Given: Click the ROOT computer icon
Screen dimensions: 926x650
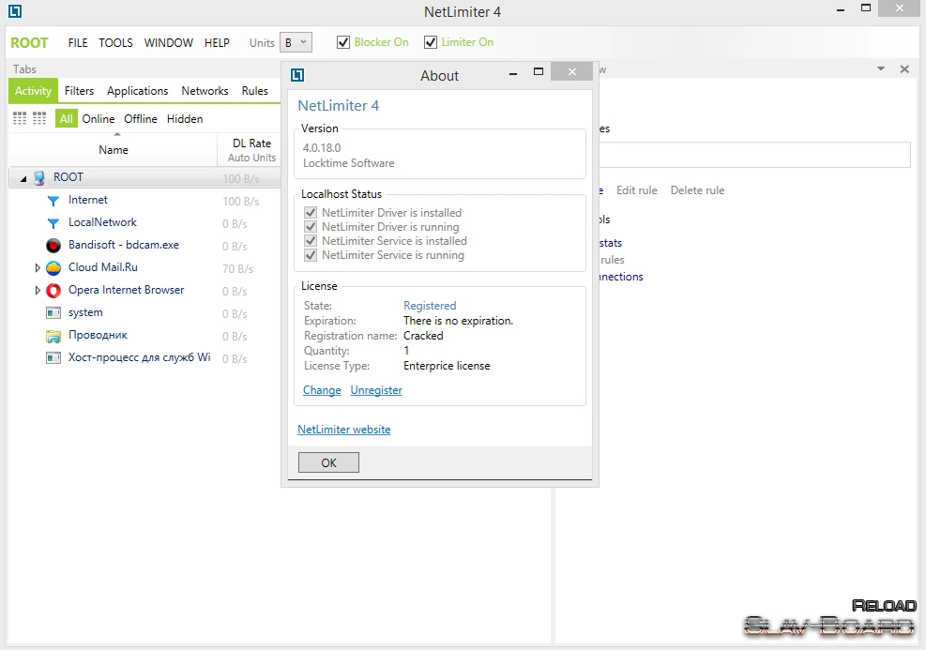Looking at the screenshot, I should tap(39, 177).
